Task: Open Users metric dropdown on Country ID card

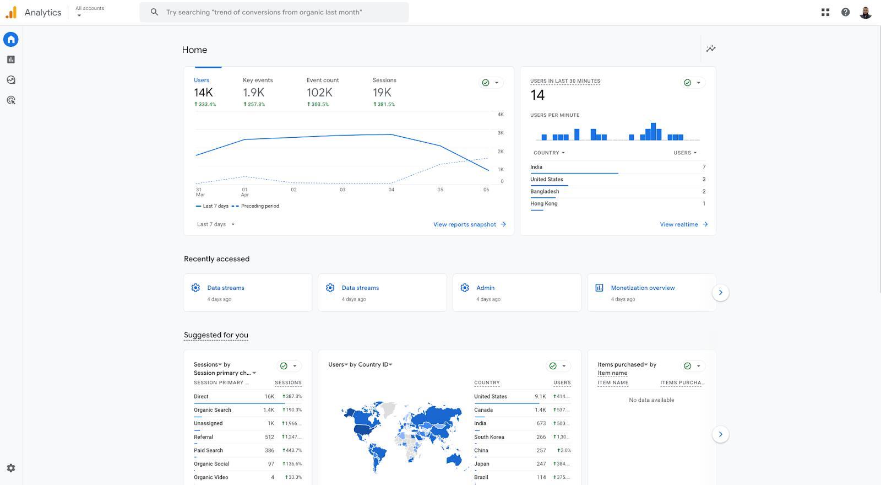Action: pyautogui.click(x=338, y=364)
